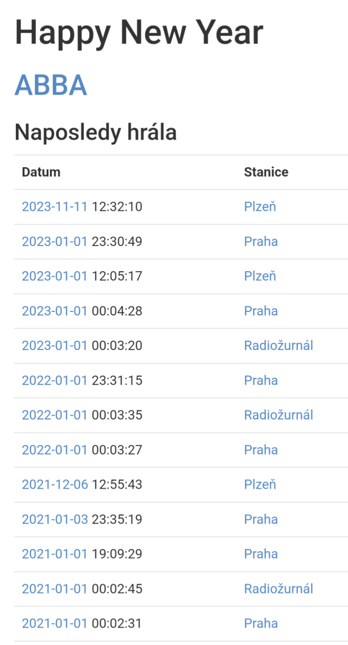The image size is (348, 645).
Task: Click the 2023-11-11 date link
Action: [x=54, y=207]
